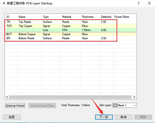Click the Stackup Wizard button

pyautogui.click(x=15, y=106)
